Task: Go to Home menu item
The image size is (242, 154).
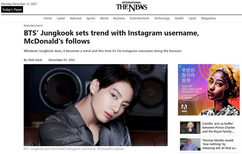Action: pos(47,18)
